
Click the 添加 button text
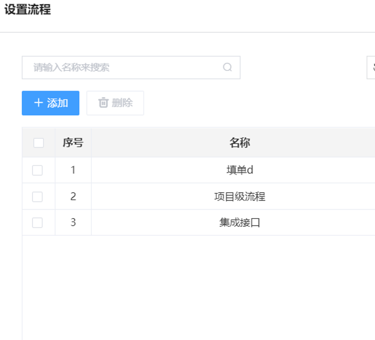(x=57, y=103)
